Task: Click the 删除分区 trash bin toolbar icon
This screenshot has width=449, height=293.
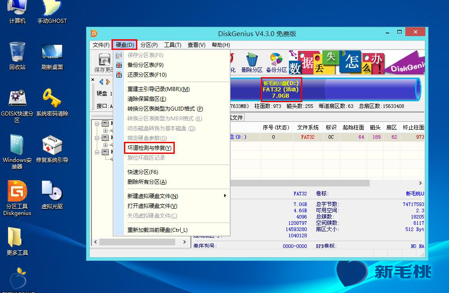Action: (x=252, y=63)
